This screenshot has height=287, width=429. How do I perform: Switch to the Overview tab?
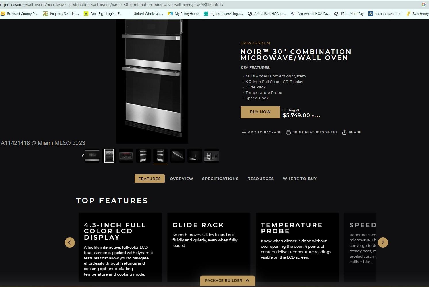pyautogui.click(x=181, y=179)
